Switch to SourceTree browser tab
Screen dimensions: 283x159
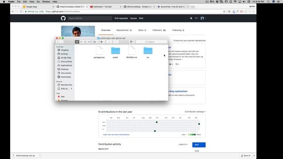[x=173, y=7]
